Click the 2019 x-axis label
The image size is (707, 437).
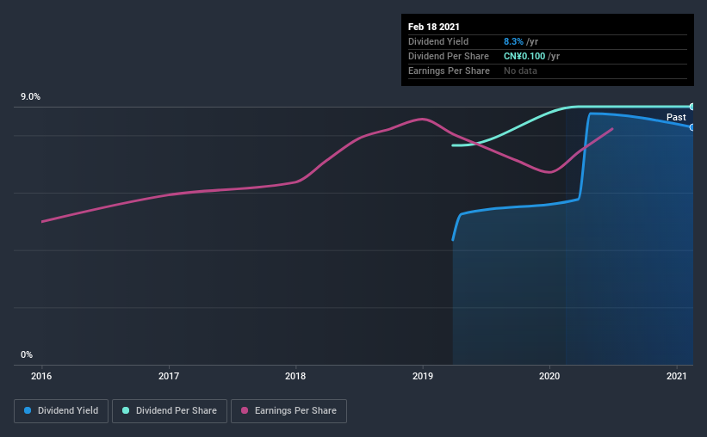423,376
